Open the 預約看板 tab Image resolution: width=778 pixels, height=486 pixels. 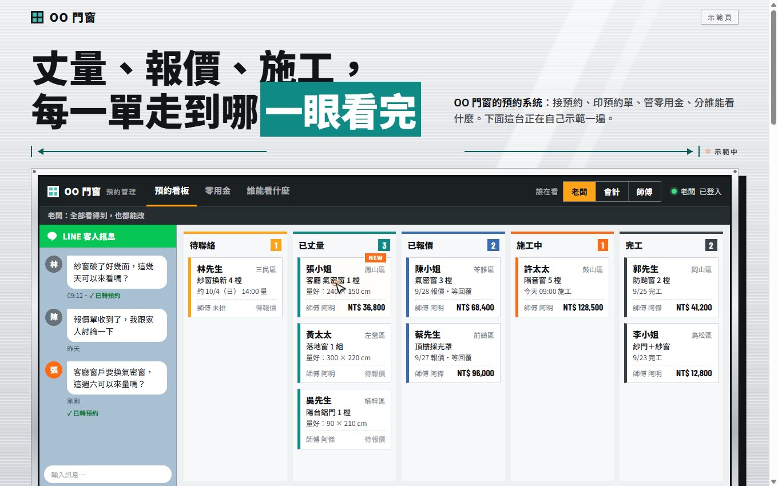(172, 191)
